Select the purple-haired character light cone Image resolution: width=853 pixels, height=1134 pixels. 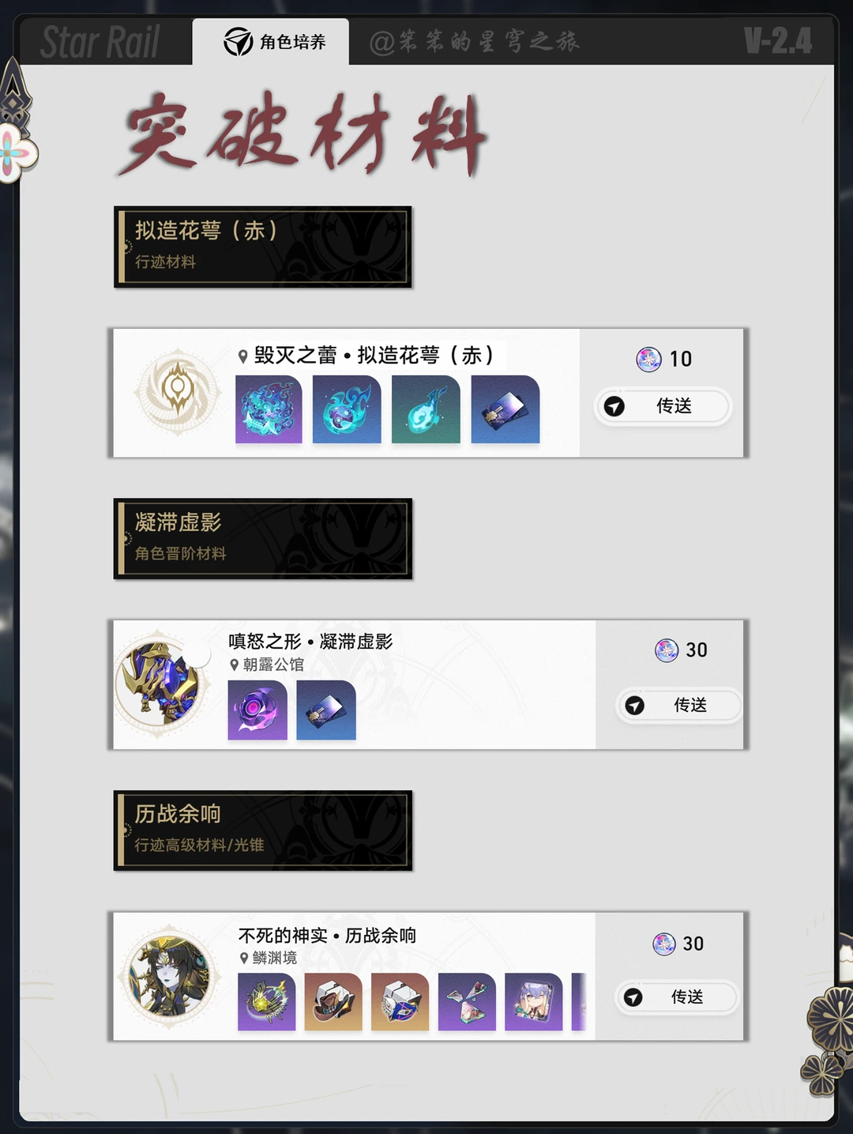click(534, 1002)
